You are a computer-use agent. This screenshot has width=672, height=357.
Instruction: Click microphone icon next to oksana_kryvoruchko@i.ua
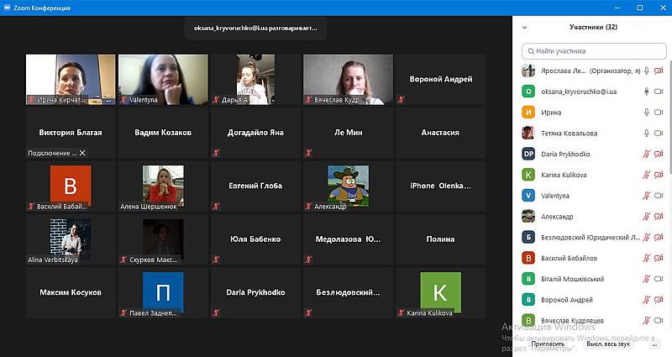click(x=646, y=92)
